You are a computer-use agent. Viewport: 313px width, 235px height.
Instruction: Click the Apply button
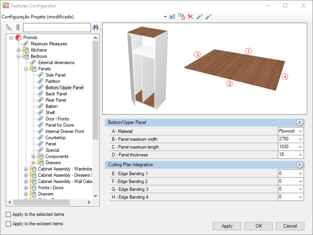tap(227, 226)
